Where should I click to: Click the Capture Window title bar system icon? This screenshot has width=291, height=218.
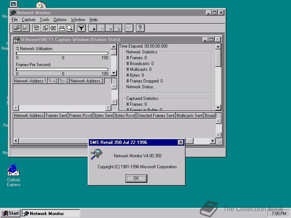[16, 40]
